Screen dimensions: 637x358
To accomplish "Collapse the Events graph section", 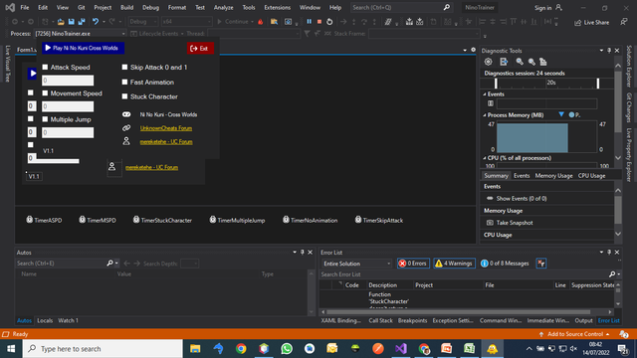I will click(485, 94).
